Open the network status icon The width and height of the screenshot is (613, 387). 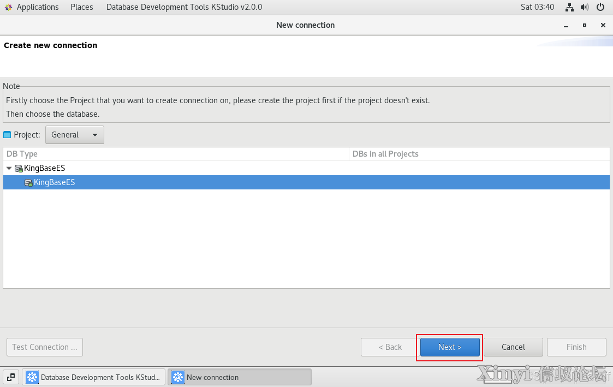coord(570,7)
